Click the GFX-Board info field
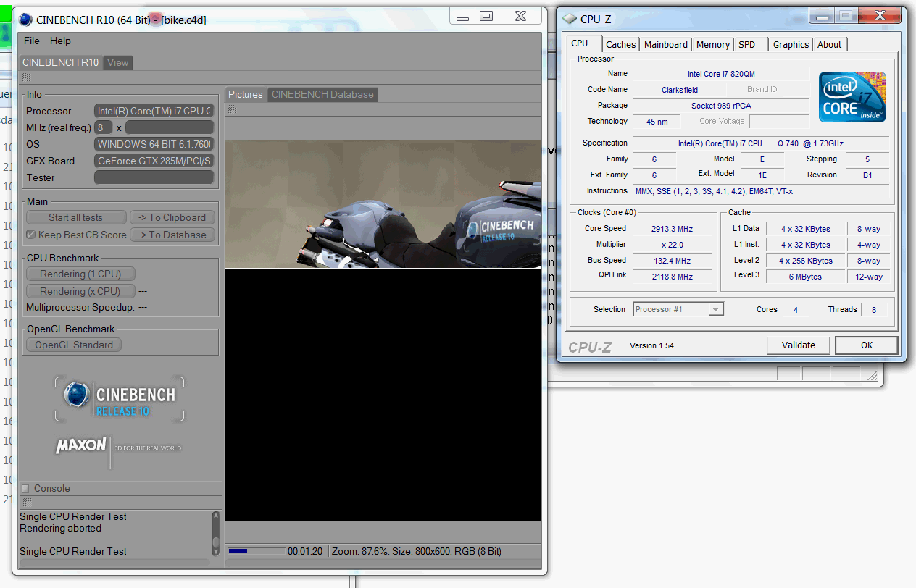 (x=154, y=161)
